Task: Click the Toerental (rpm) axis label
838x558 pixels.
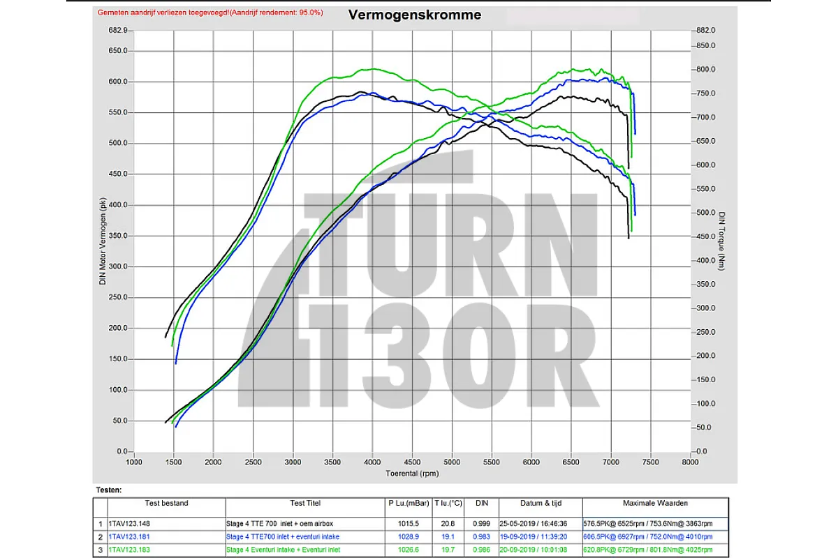Action: tap(411, 472)
